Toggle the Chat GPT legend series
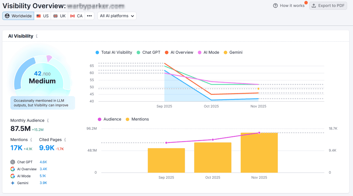 pyautogui.click(x=148, y=52)
